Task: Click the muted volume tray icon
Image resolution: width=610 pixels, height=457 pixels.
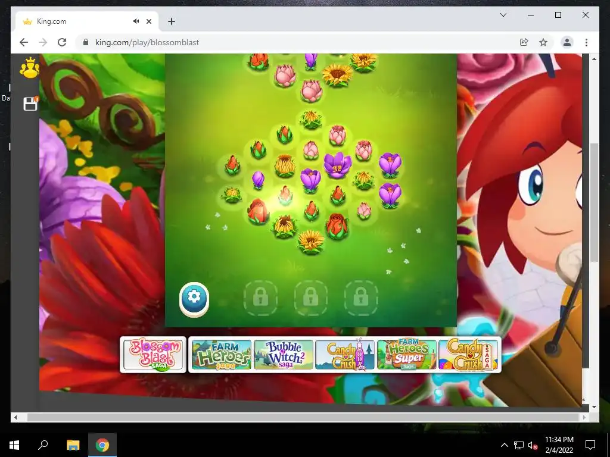Action: pos(533,445)
